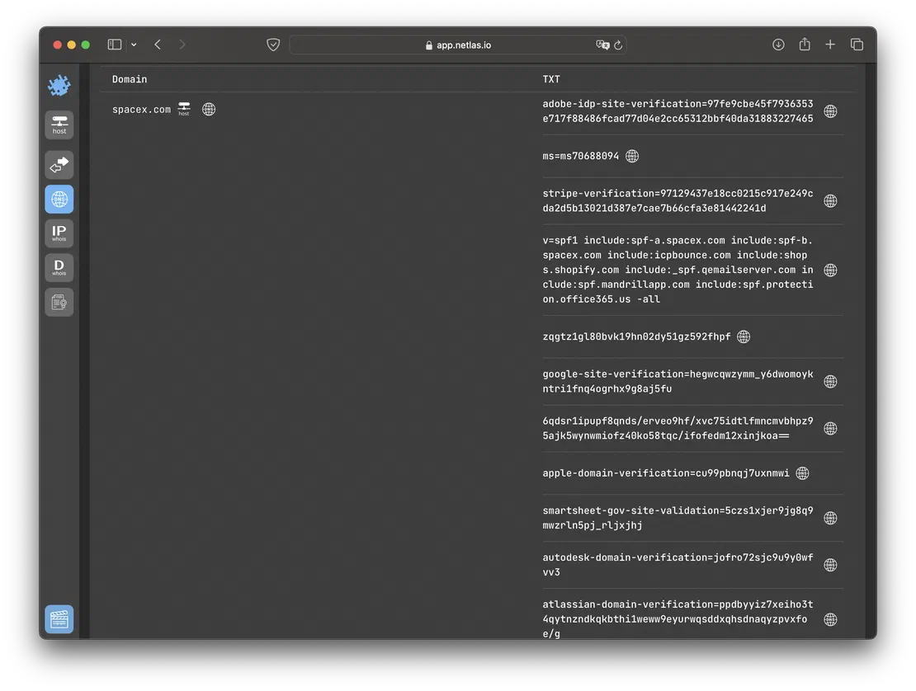
Task: Click the Netlas logo icon
Action: pos(59,86)
